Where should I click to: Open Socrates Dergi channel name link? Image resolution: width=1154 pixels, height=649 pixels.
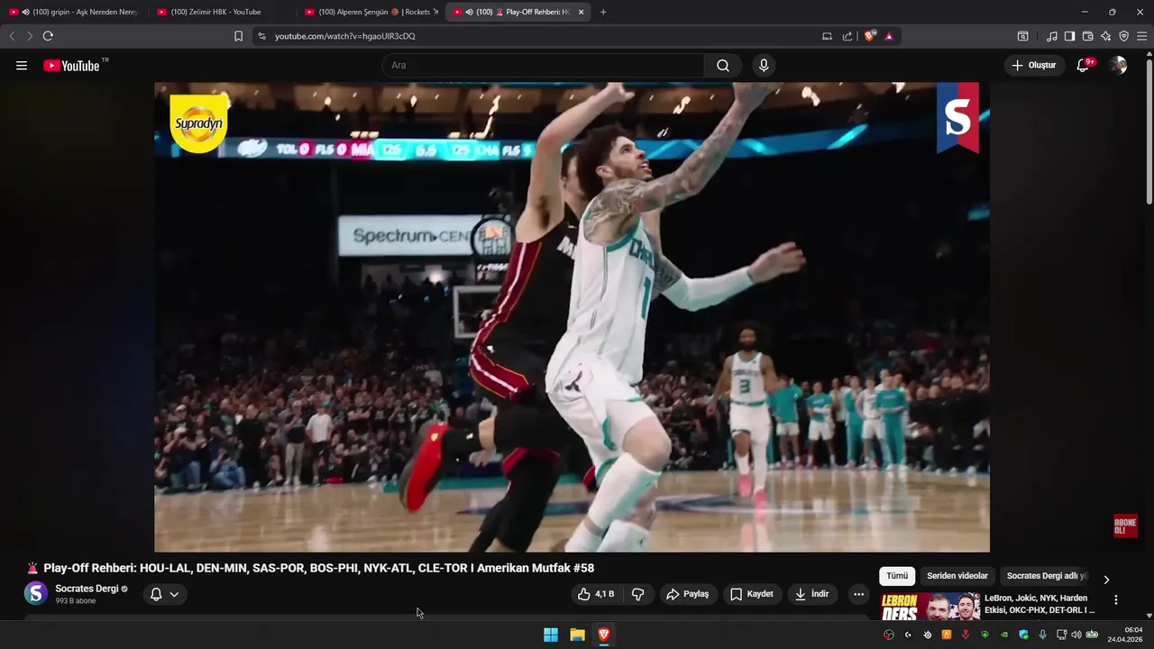(x=87, y=589)
